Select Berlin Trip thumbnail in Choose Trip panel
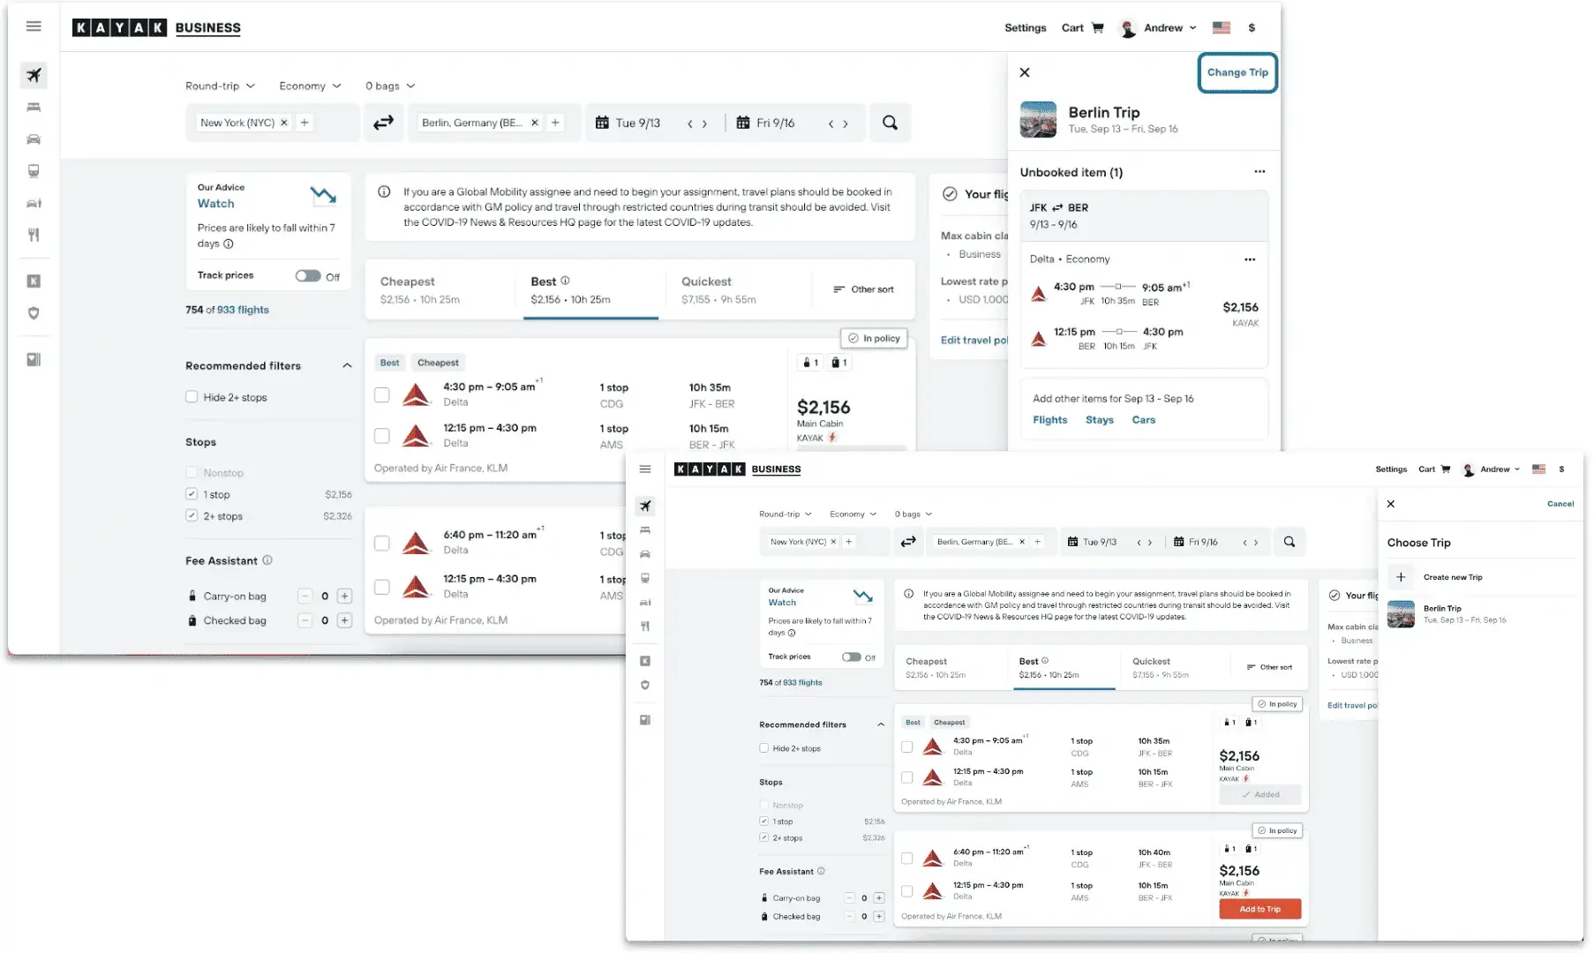The height and width of the screenshot is (953, 1594). (1401, 614)
